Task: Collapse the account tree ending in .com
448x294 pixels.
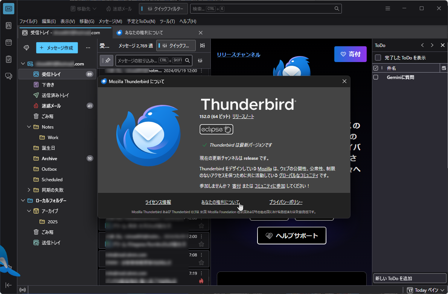Action: point(23,64)
